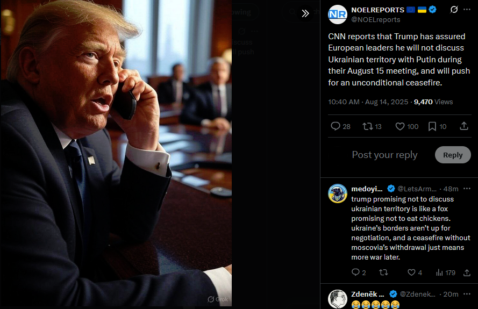Bookmark the NOELREPORTS post
The height and width of the screenshot is (309, 478).
437,126
